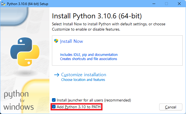The width and height of the screenshot is (186, 114).
Task: Click the blue and yellow Python logo
Action: [25, 52]
